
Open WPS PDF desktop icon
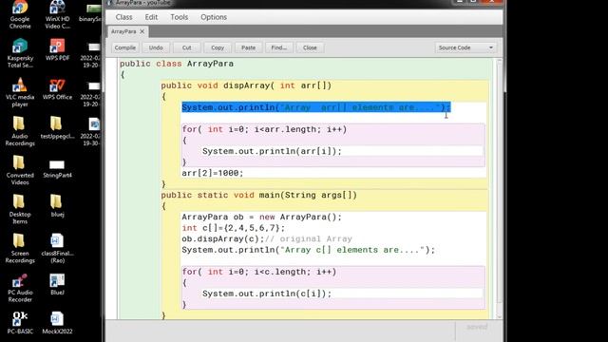[57, 49]
